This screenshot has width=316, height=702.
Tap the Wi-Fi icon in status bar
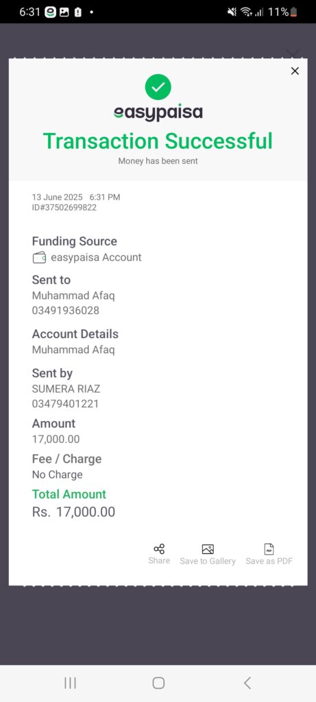[246, 12]
